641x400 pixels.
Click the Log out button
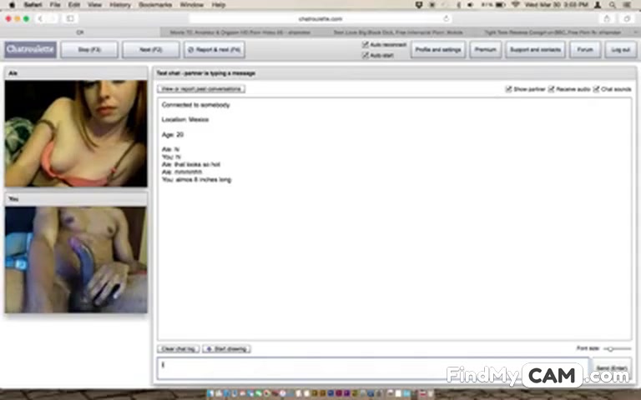coord(620,50)
